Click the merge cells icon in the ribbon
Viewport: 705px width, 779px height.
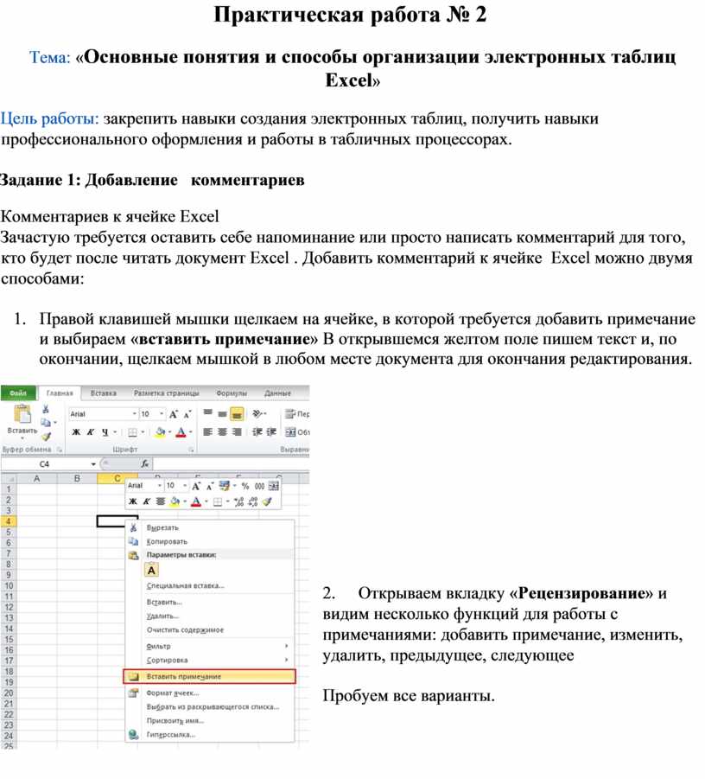290,432
